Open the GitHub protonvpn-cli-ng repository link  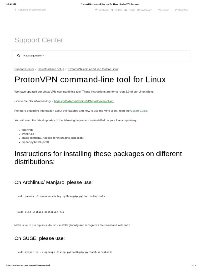click(84, 101)
